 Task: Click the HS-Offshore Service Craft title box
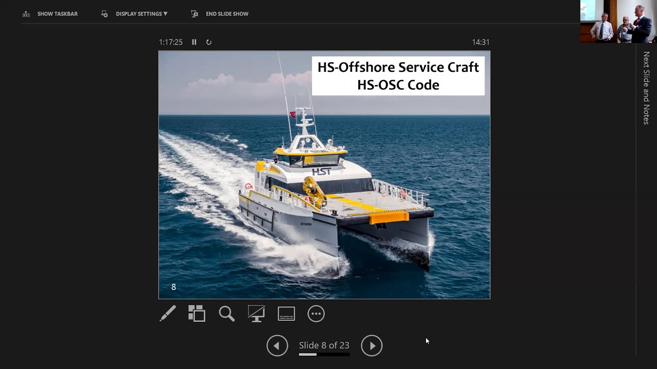[x=398, y=76]
